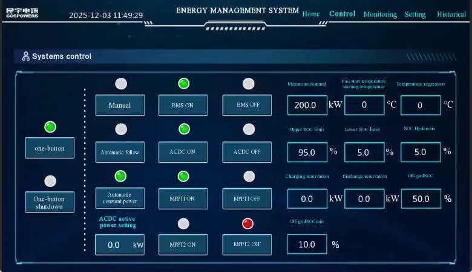This screenshot has width=472, height=272.
Task: Disable MPPT2 with MPPT2 OFF
Action: pos(247,245)
